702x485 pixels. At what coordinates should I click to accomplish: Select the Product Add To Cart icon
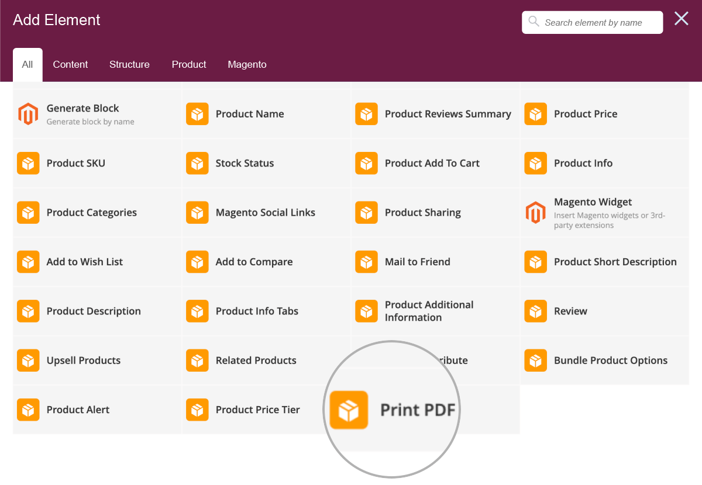point(366,163)
